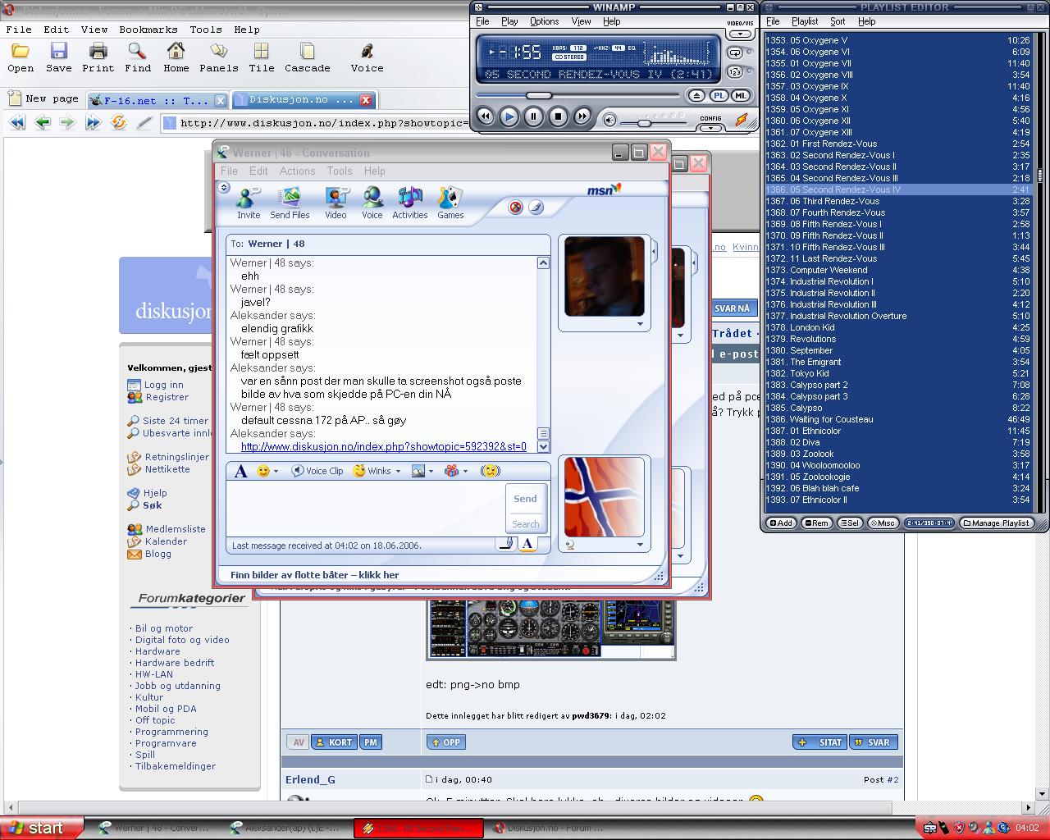Switch to text typing mode tab in MSN
1050x840 pixels.
click(x=528, y=544)
